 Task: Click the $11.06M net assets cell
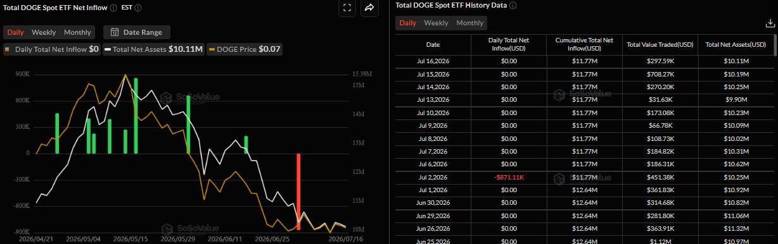pyautogui.click(x=736, y=216)
